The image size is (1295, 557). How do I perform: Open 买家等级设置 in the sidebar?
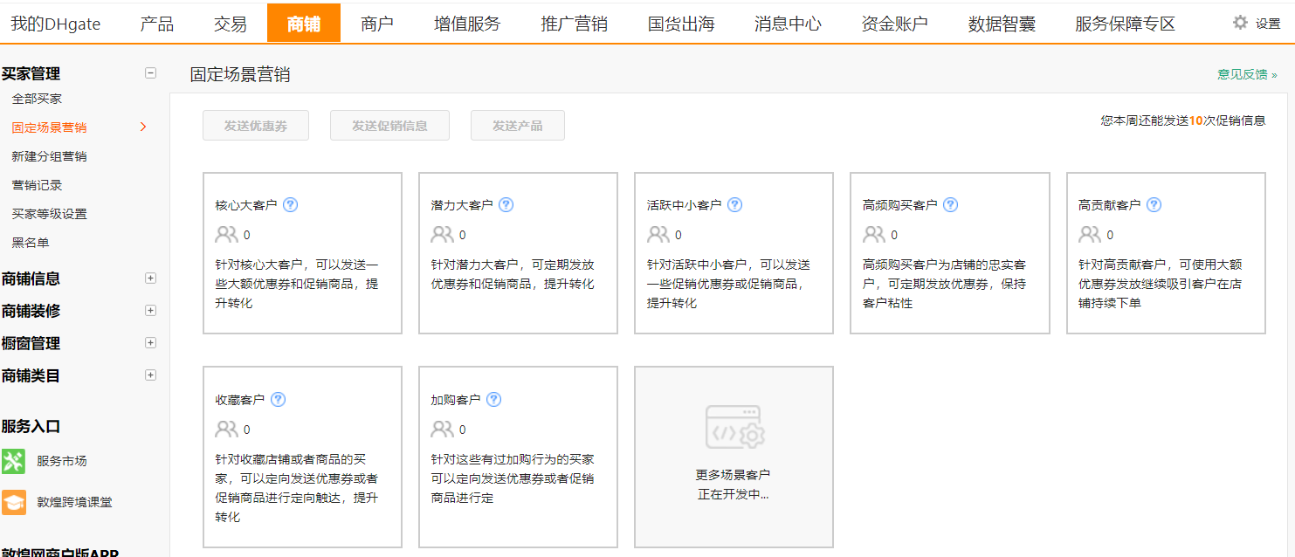coord(49,214)
